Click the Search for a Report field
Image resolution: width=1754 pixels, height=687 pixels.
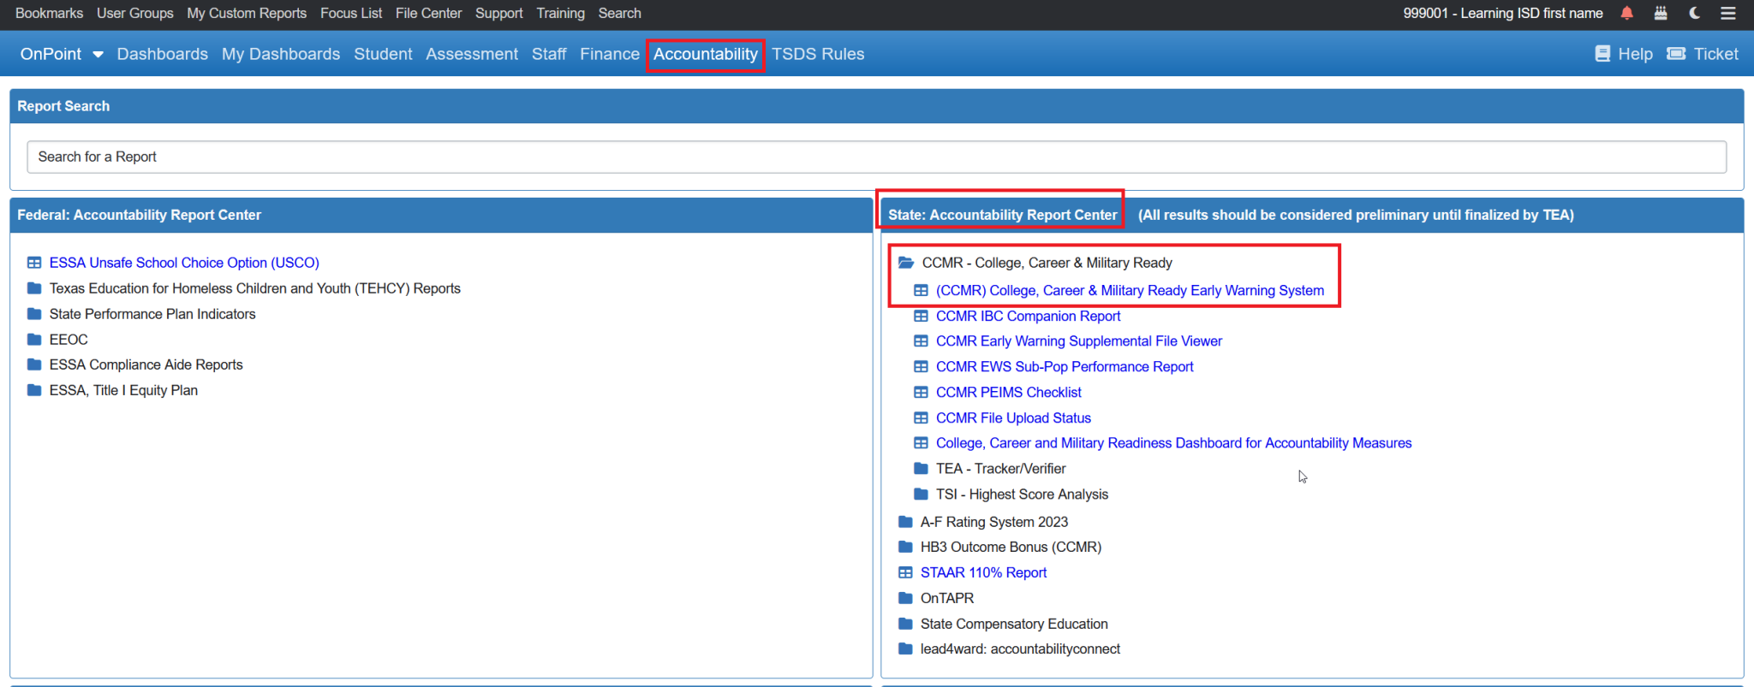[x=876, y=157]
